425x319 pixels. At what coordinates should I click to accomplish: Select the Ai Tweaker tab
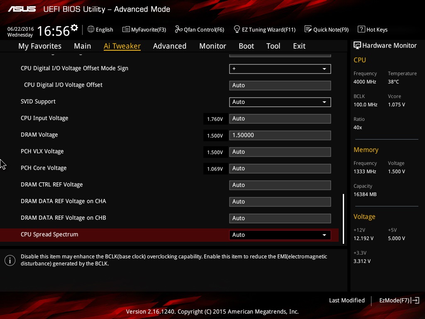(122, 46)
